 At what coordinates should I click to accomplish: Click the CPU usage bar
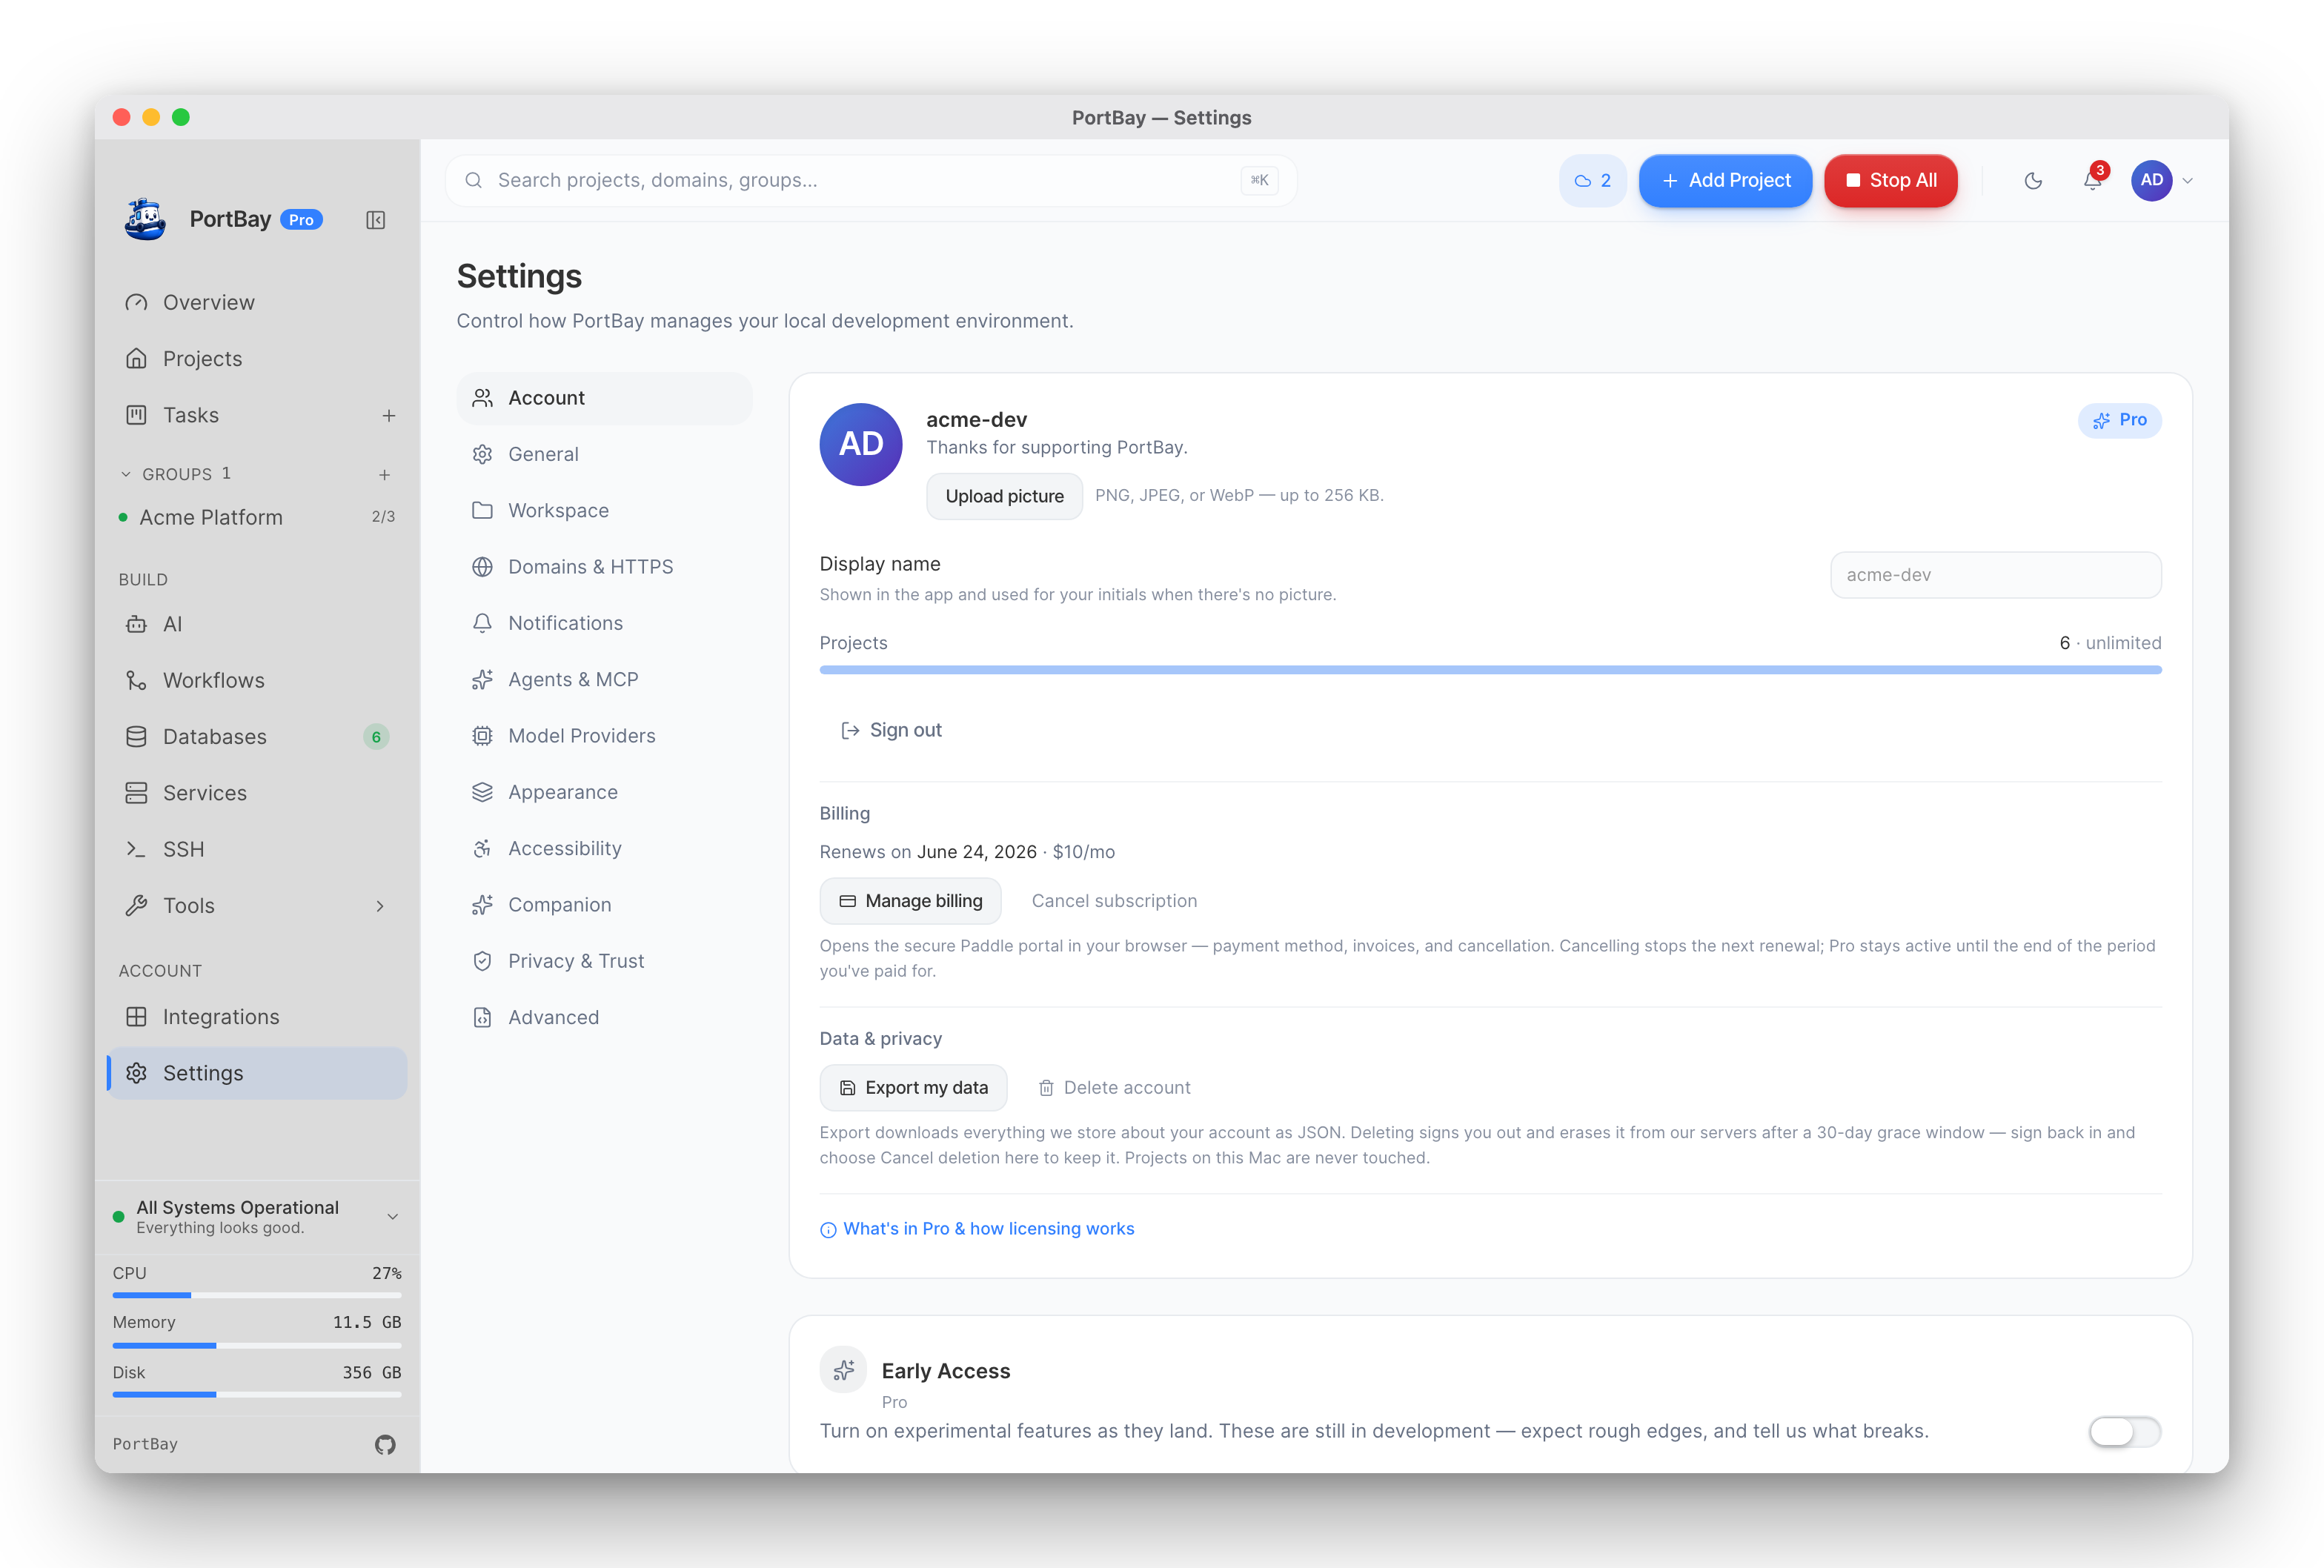coord(257,1296)
